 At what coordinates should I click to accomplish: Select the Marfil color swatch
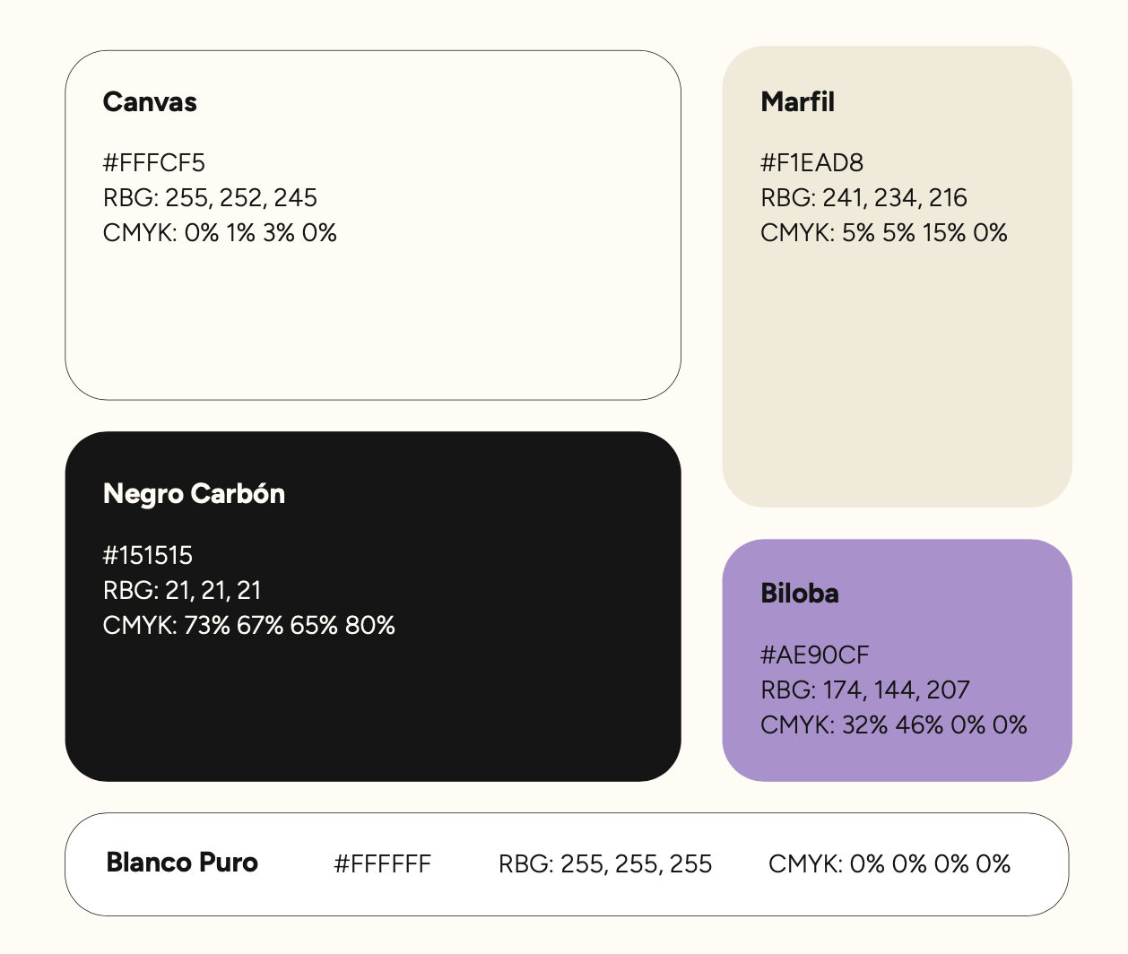897,276
